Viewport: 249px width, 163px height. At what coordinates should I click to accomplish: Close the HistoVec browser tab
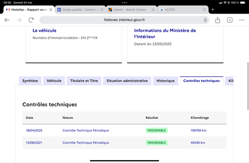coord(50,10)
